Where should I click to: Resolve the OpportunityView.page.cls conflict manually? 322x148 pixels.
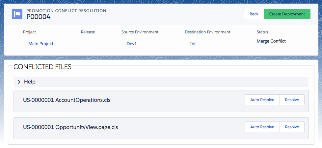292,127
